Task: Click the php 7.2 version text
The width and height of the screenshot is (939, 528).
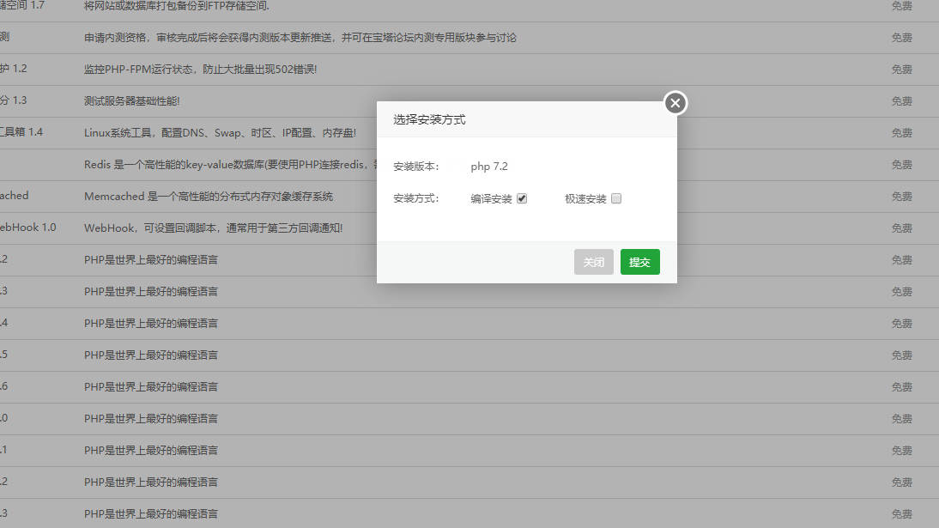Action: 488,167
